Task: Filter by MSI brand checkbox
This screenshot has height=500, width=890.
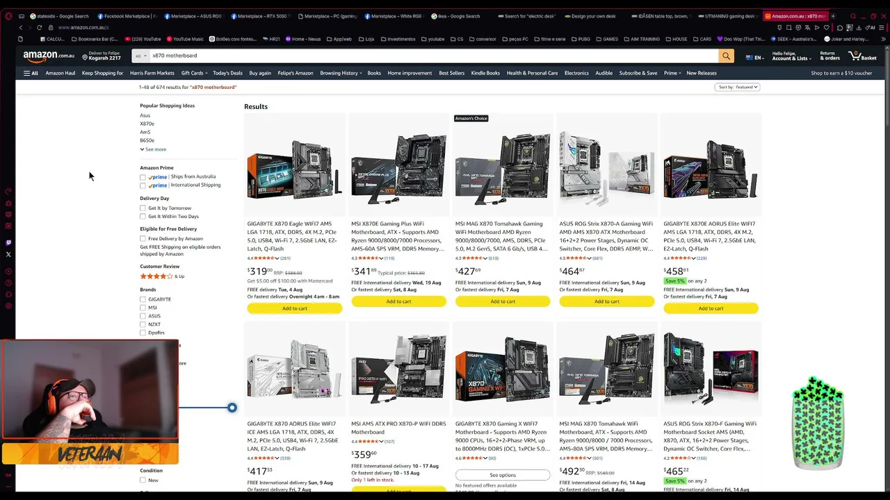Action: [143, 308]
